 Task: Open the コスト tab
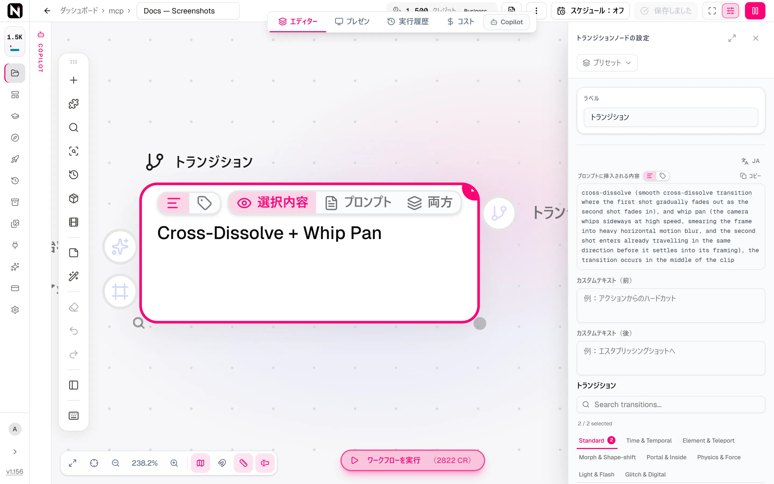click(461, 22)
